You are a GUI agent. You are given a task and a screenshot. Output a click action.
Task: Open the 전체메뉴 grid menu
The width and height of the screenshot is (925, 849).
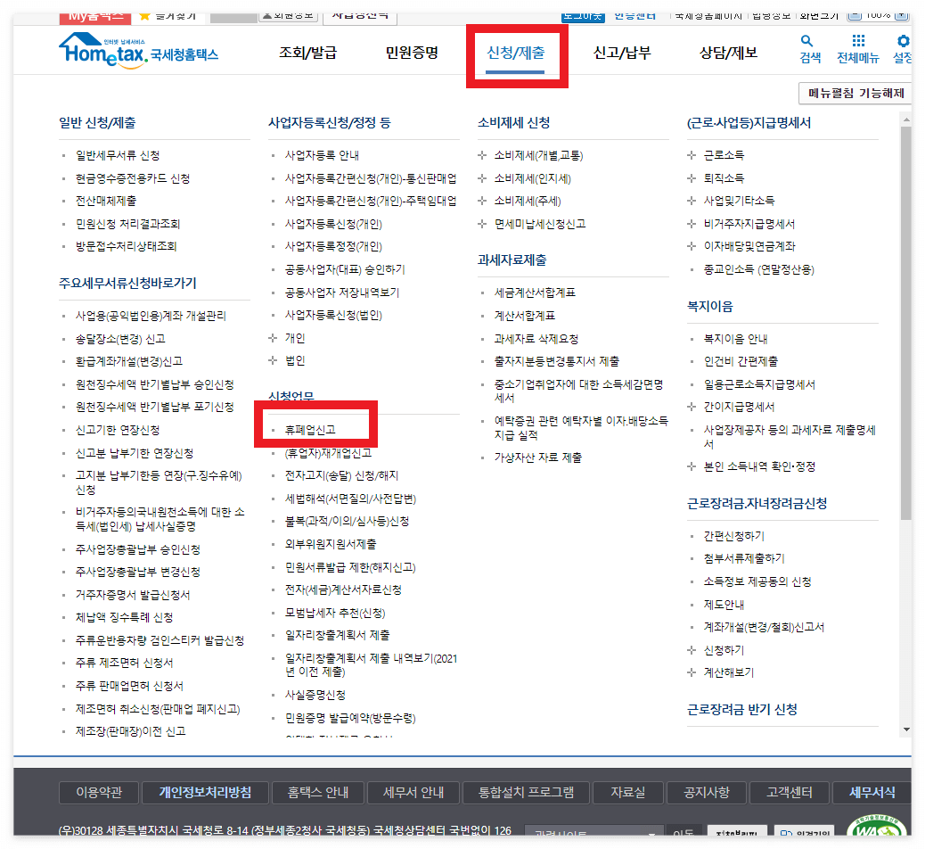(x=859, y=49)
